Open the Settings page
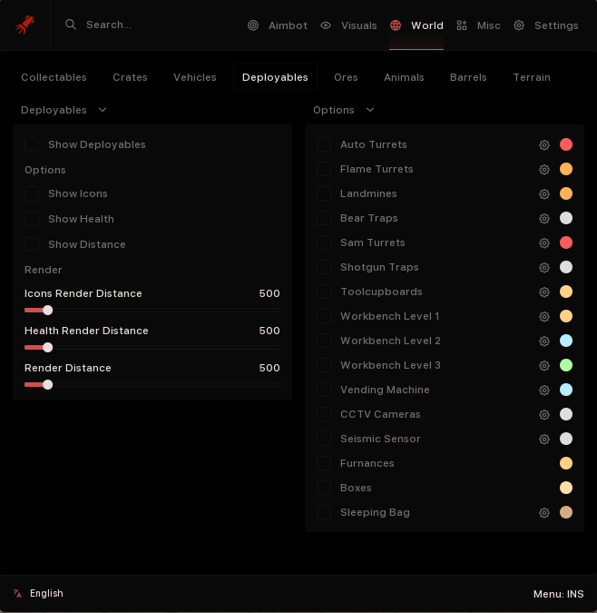Screen dimensions: 597x613 tap(546, 25)
